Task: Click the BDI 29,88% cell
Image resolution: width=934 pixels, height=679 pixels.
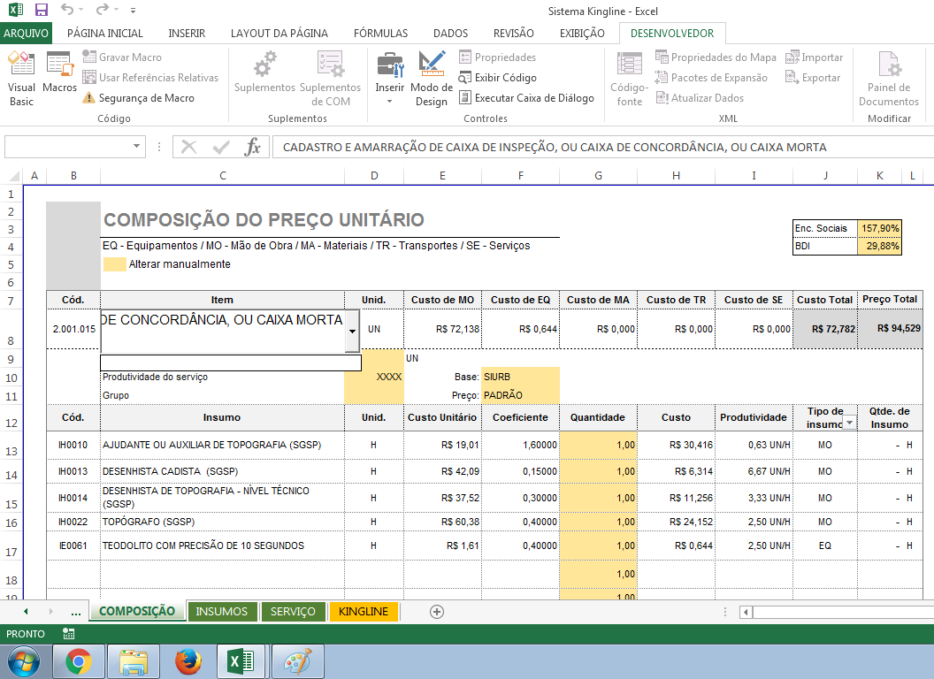Action: click(x=878, y=246)
